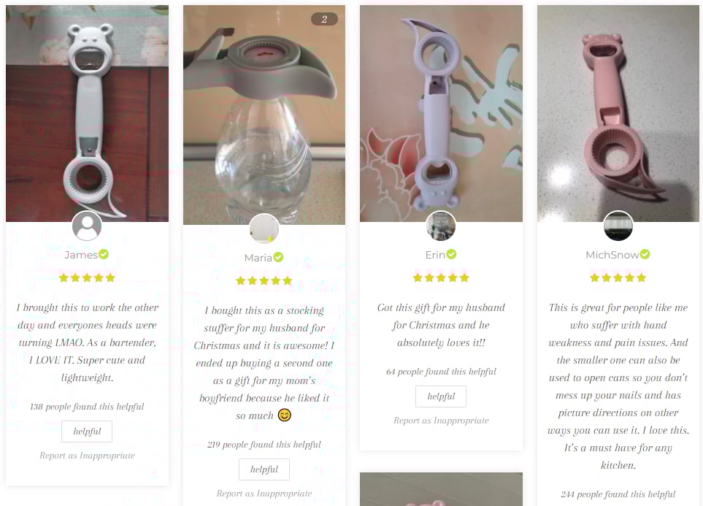Click MichSnow's profile avatar
This screenshot has height=506, width=703.
(x=618, y=226)
